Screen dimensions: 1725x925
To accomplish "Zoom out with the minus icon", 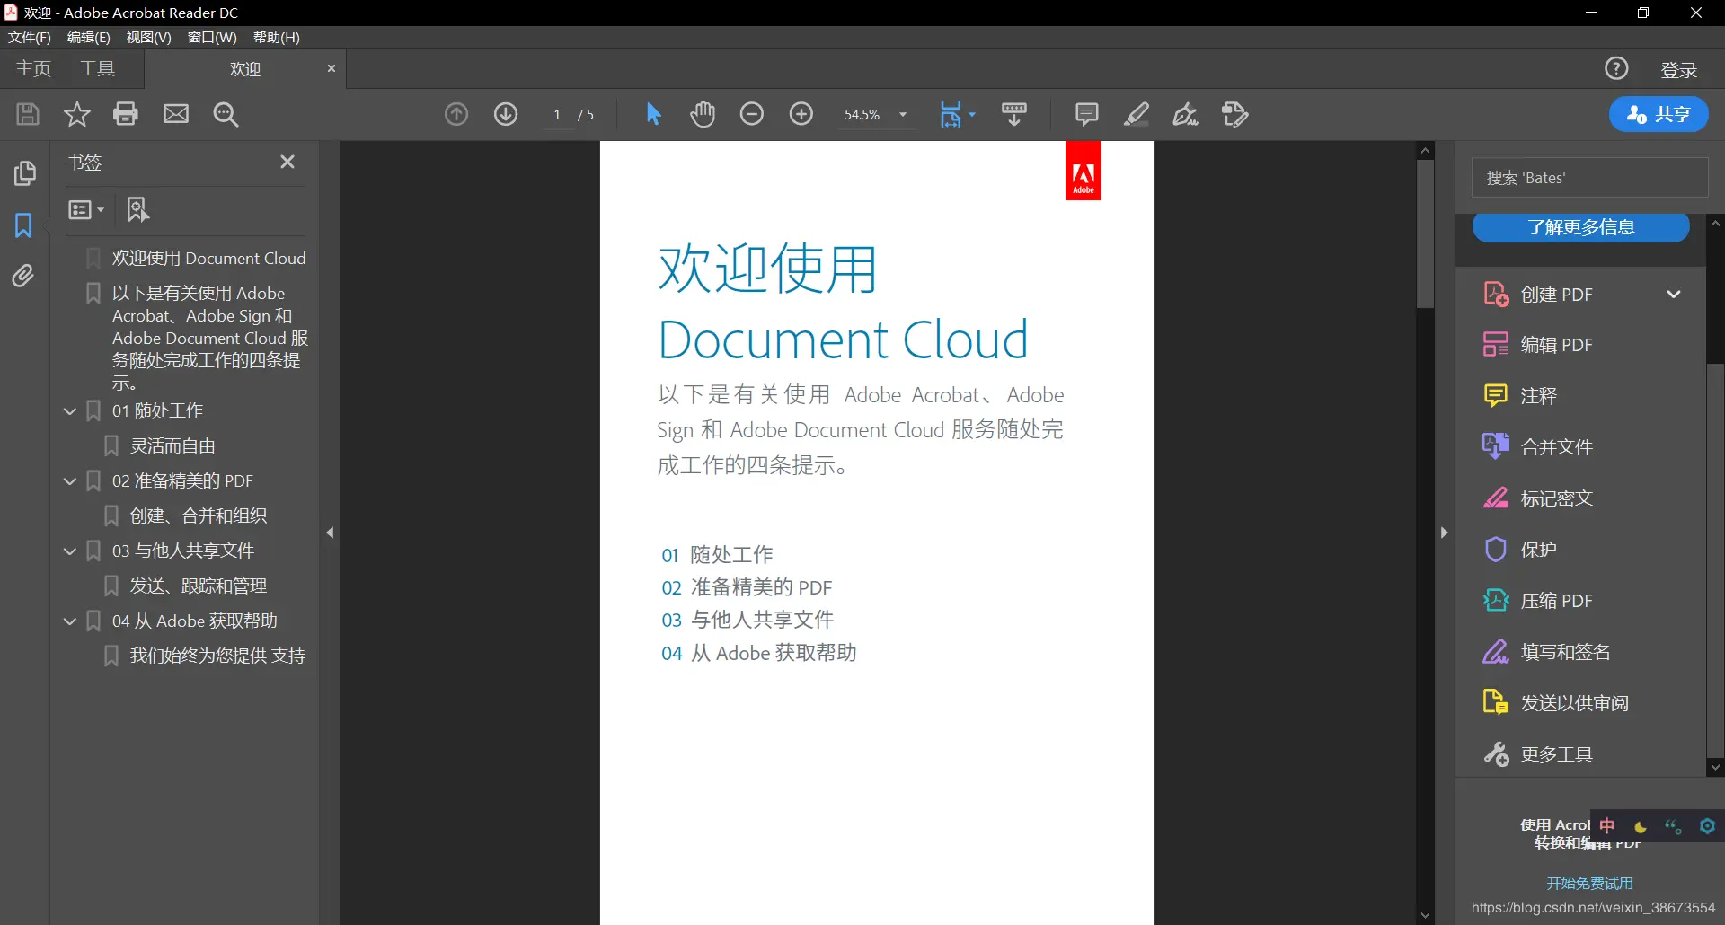I will point(752,114).
